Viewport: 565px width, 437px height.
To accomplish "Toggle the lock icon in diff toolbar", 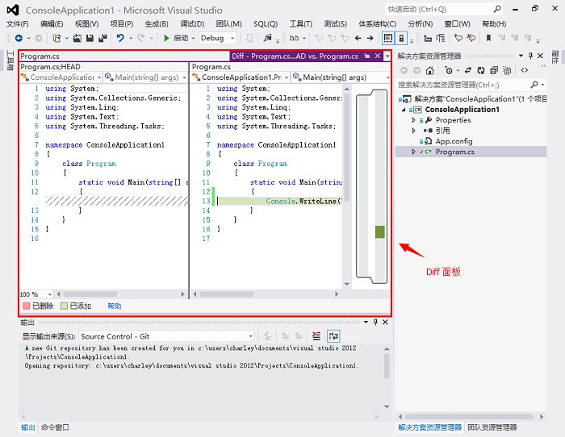I will coord(401,38).
